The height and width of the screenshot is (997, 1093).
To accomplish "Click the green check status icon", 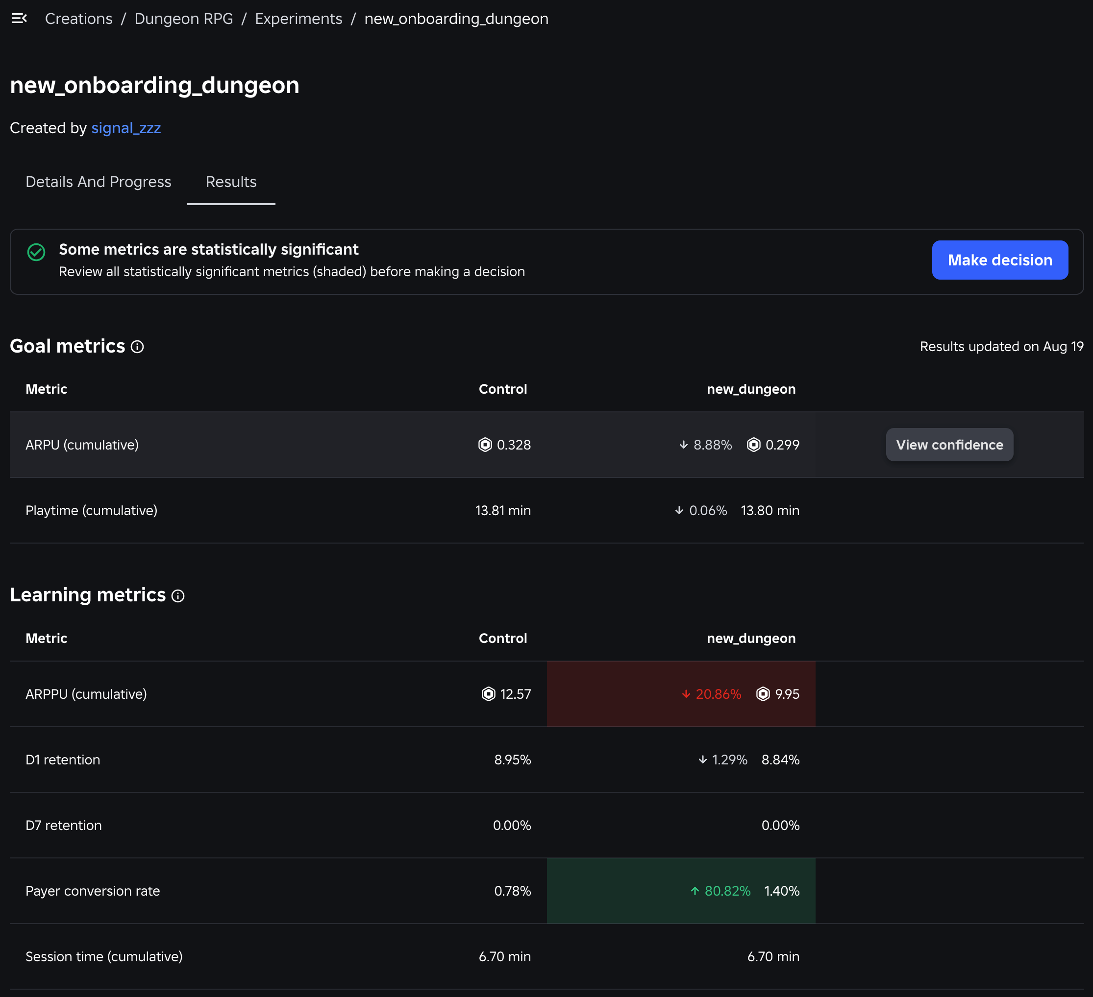I will coord(36,252).
